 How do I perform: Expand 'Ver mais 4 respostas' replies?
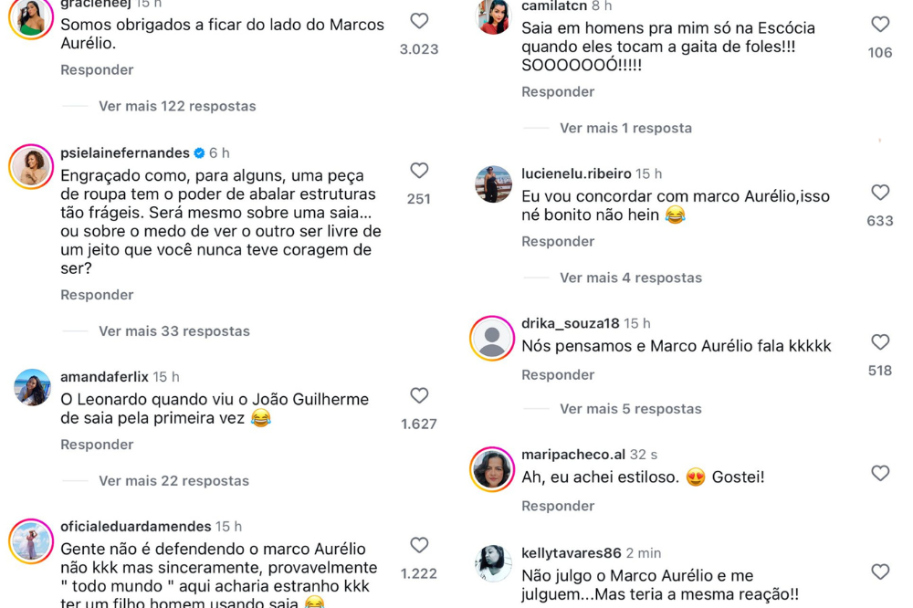(x=631, y=278)
